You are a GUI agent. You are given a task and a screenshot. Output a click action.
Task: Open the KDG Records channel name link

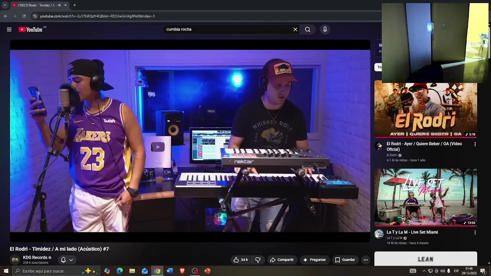coord(35,258)
